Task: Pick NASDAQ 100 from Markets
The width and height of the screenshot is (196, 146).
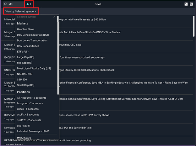Action: [x=24, y=74]
